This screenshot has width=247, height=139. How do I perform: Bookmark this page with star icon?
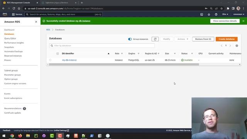point(222,8)
